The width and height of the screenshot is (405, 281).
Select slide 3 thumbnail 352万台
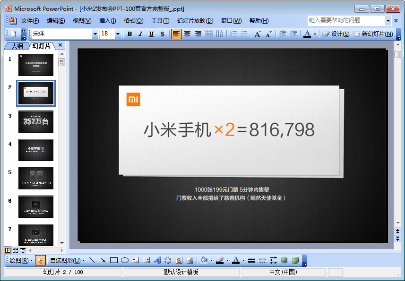click(x=36, y=121)
